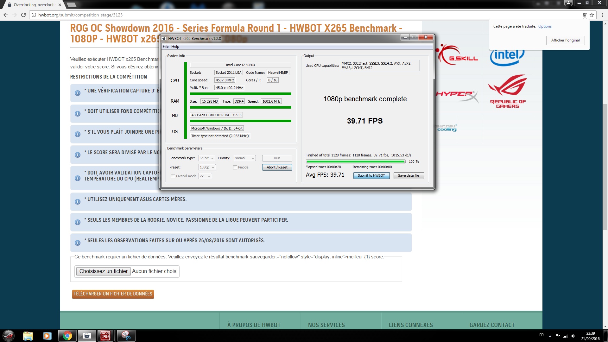Open the File menu in HWBOT x265
608x342 pixels.
[166, 47]
